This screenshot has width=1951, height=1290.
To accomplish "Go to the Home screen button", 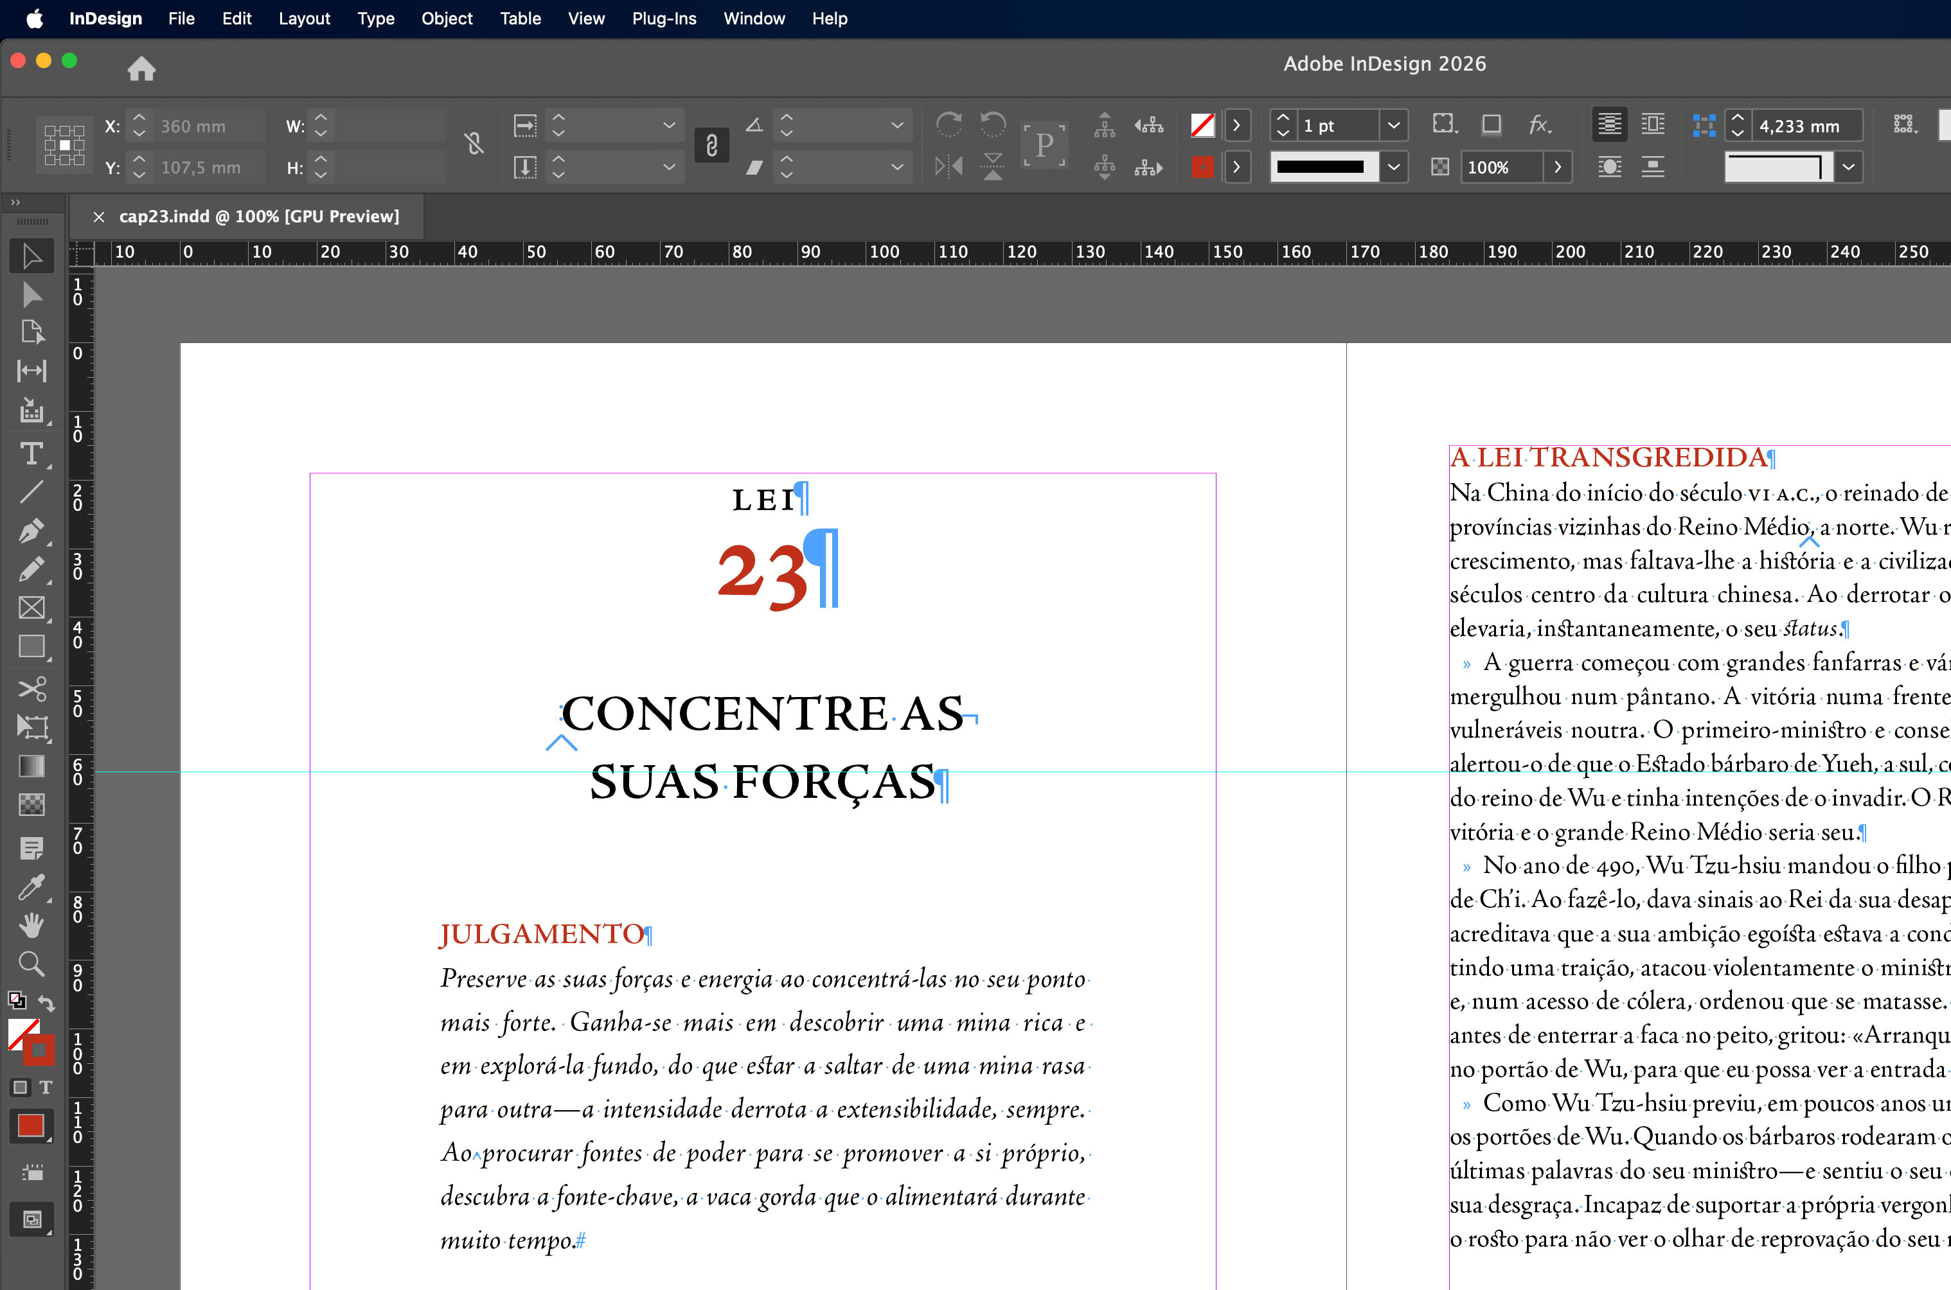I will pyautogui.click(x=141, y=68).
